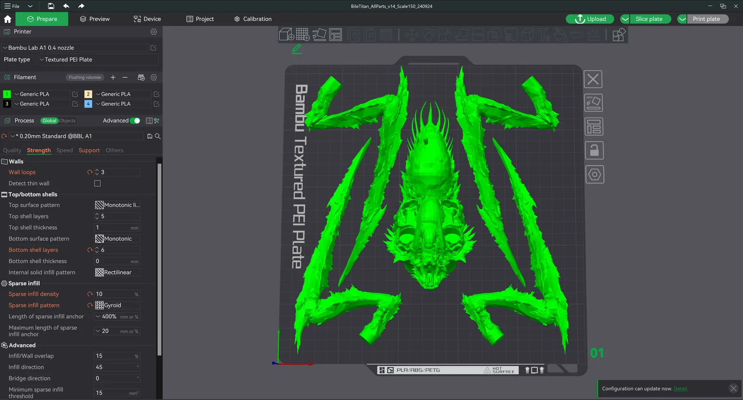
Task: Enable the Detect thin wall checkbox
Action: coord(98,183)
